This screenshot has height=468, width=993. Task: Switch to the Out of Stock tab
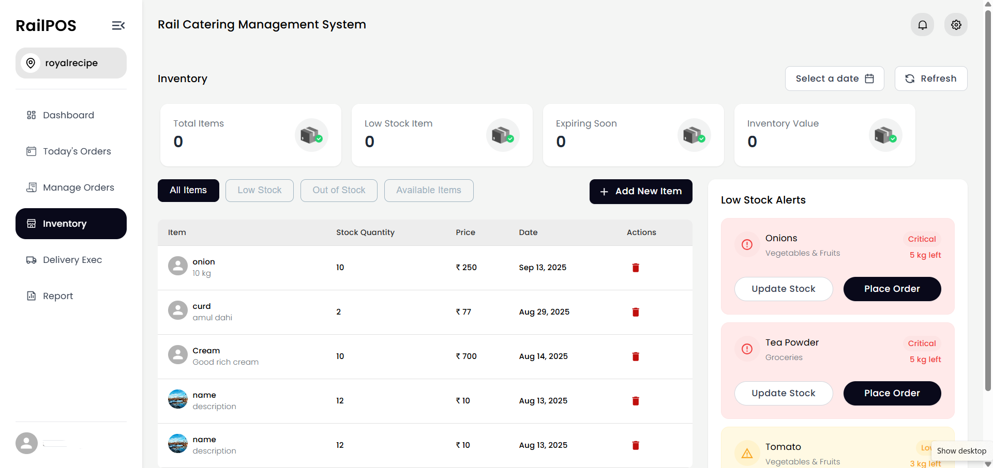339,190
